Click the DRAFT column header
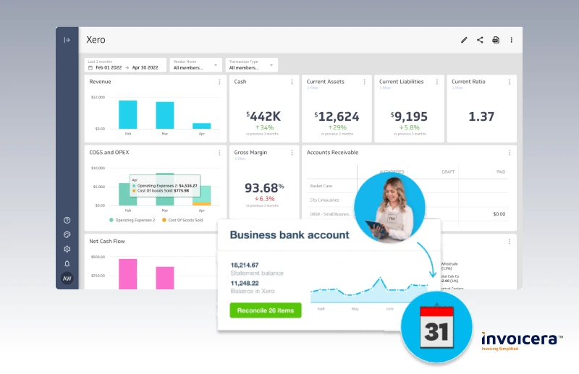 click(448, 172)
